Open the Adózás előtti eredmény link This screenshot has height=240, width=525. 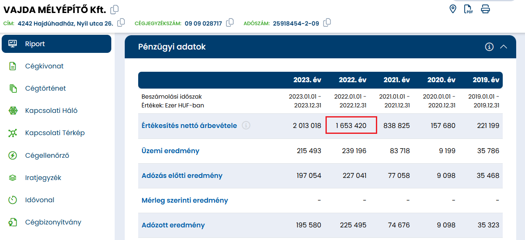pyautogui.click(x=182, y=175)
